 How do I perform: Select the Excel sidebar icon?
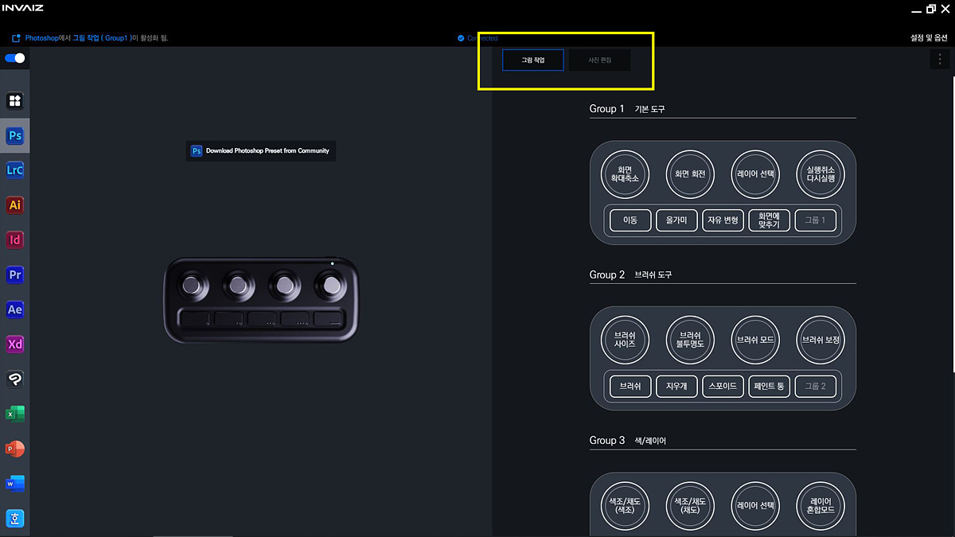click(15, 414)
